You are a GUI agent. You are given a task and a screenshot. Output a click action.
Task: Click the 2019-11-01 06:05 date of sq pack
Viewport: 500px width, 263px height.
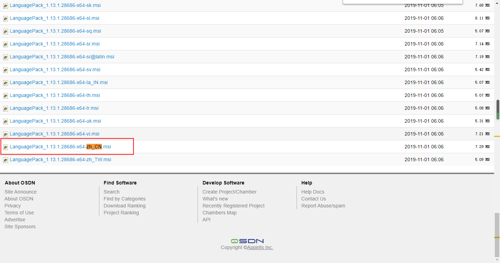[x=424, y=31]
